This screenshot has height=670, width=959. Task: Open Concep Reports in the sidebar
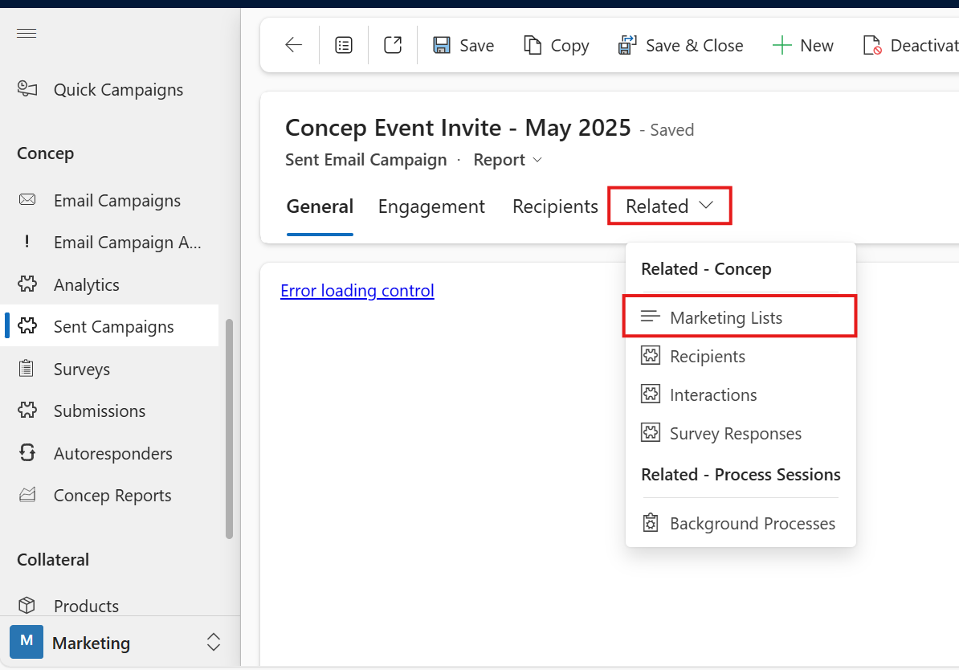click(x=112, y=496)
